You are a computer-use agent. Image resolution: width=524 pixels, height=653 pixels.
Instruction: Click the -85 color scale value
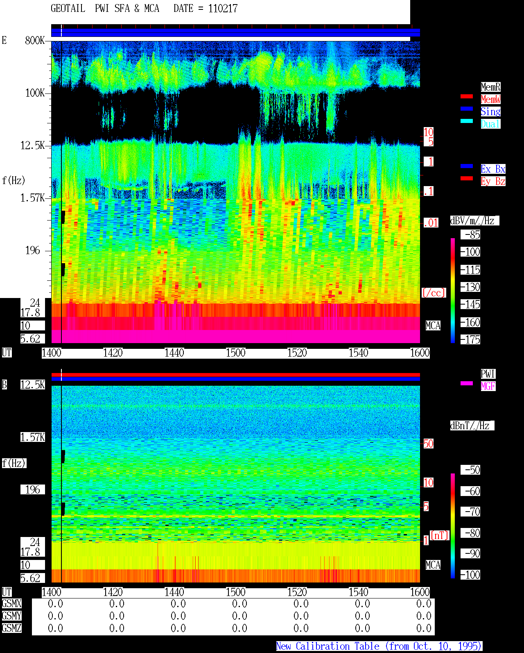tap(470, 234)
